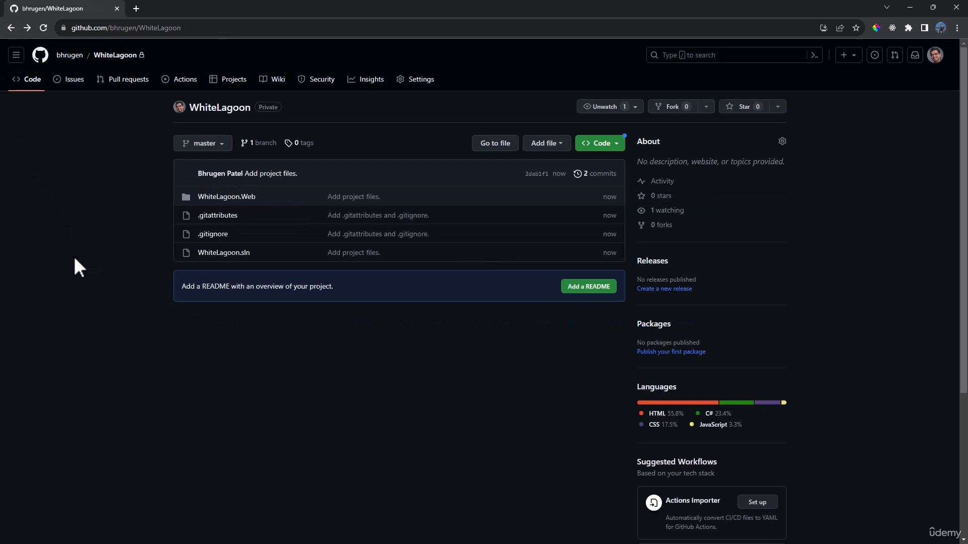Click the red HTML segment of language bar
Screen dimensions: 968x544
(678, 402)
